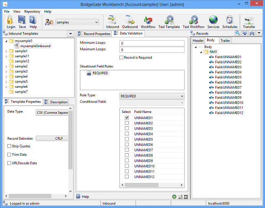The image size is (265, 208).
Task: Check the UNNAMED2 field checkbox
Action: pyautogui.click(x=127, y=123)
